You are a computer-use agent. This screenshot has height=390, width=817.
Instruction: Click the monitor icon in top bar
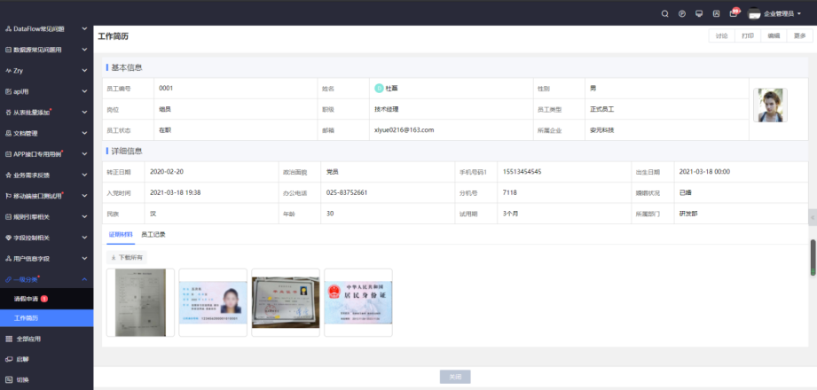[x=699, y=13]
